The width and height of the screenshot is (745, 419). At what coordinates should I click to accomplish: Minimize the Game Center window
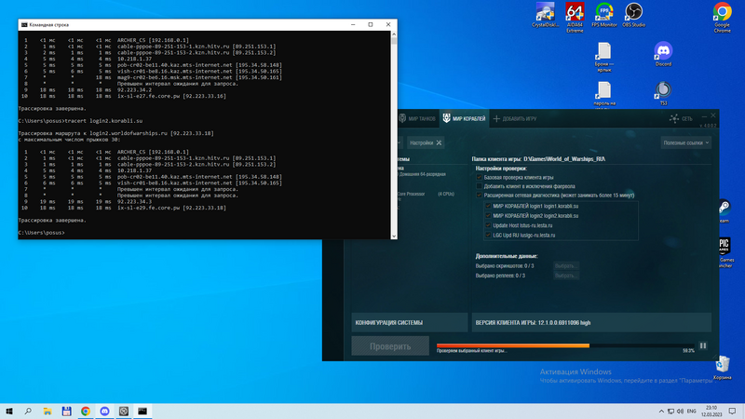704,115
